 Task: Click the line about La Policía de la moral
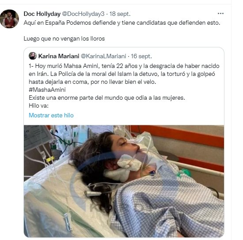122,74
